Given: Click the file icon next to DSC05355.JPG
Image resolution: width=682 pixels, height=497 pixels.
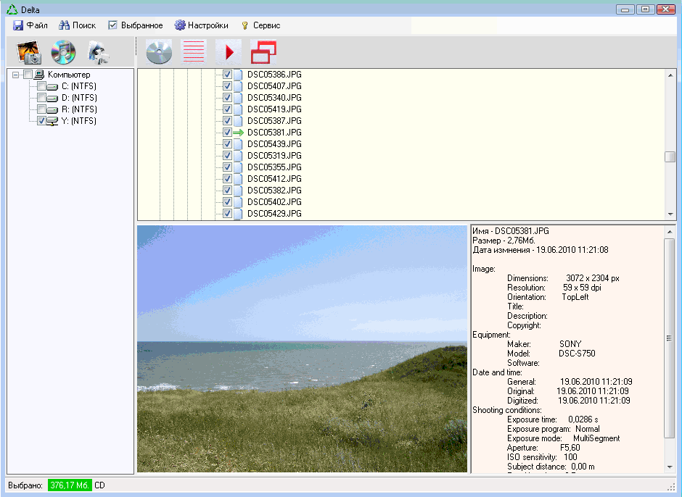Looking at the screenshot, I should click(238, 167).
